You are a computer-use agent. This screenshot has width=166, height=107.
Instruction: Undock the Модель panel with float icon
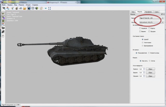pyautogui.click(x=162, y=14)
